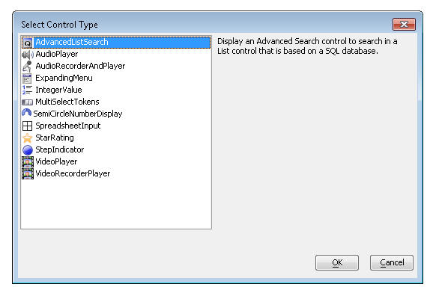The image size is (430, 287).
Task: Click the SpreadsheetInput grid icon
Action: pyautogui.click(x=27, y=126)
